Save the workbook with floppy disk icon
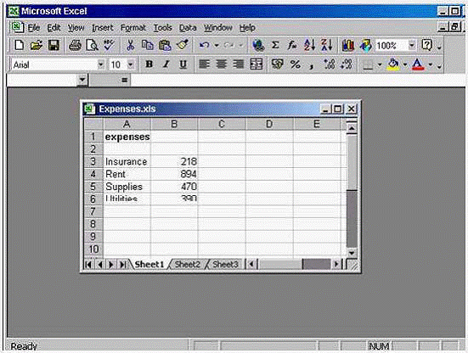 pos(54,45)
